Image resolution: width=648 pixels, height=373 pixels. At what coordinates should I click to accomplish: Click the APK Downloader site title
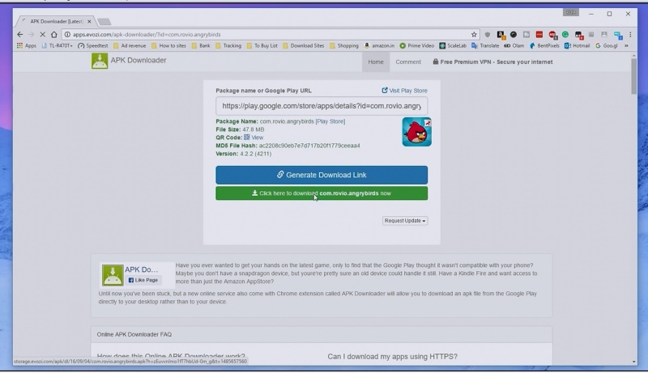[x=139, y=60]
